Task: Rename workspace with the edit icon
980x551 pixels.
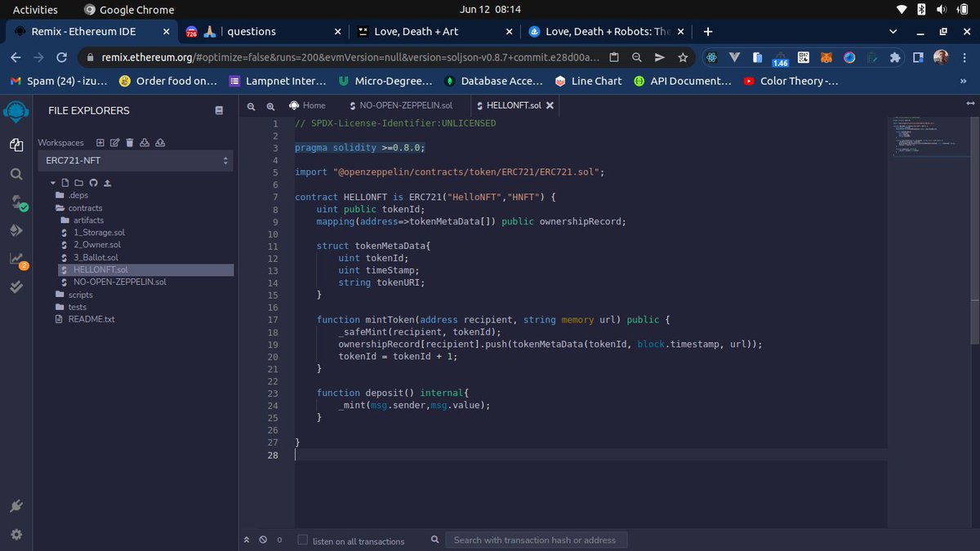Action: (115, 142)
